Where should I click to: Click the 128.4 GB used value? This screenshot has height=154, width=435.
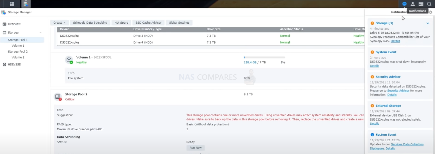(x=250, y=62)
